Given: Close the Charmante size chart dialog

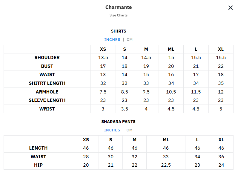Looking at the screenshot, I should tap(230, 8).
